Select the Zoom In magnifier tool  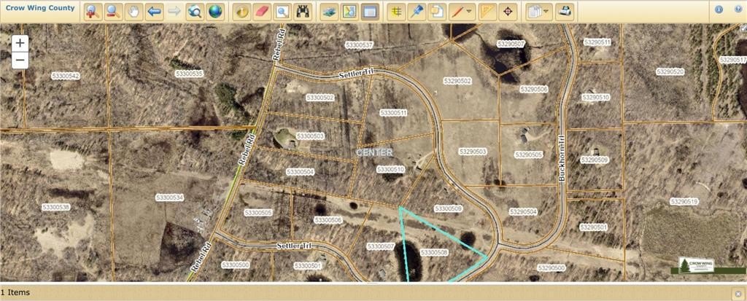[93, 12]
